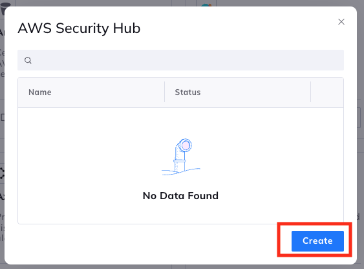Sort by the Status column header
This screenshot has height=269, width=364.
187,92
